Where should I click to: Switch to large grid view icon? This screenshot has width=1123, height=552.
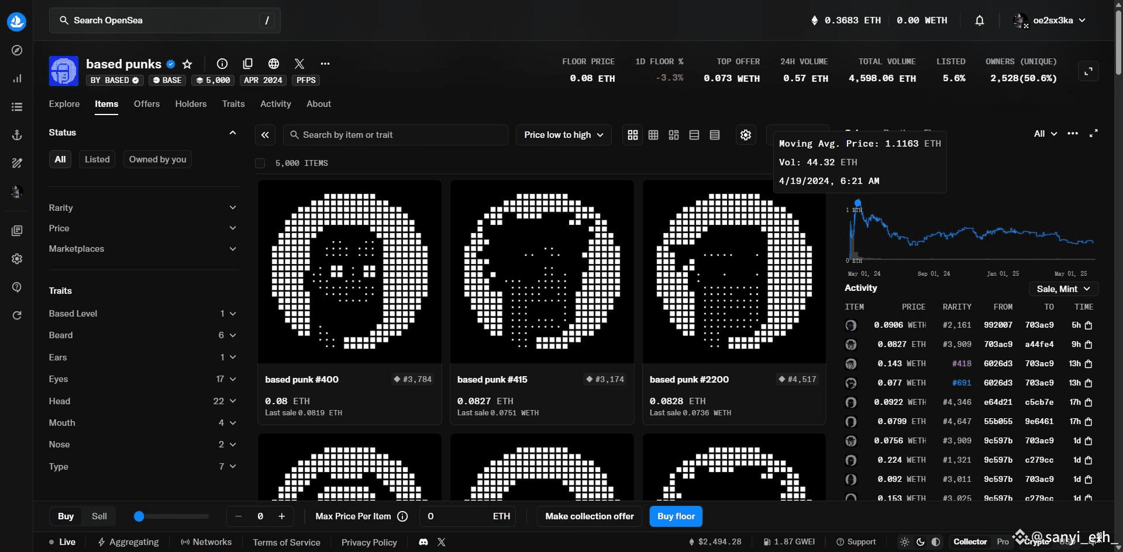point(633,135)
